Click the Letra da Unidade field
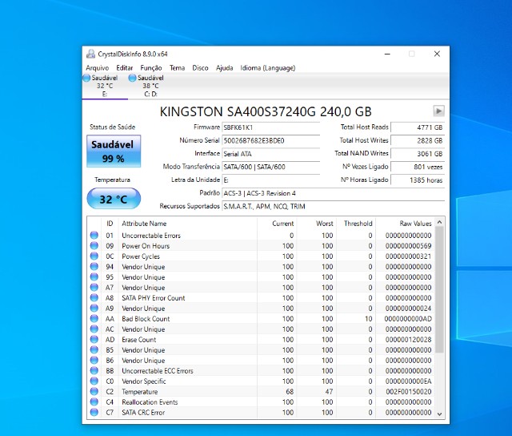This screenshot has width=512, height=436. (x=270, y=180)
